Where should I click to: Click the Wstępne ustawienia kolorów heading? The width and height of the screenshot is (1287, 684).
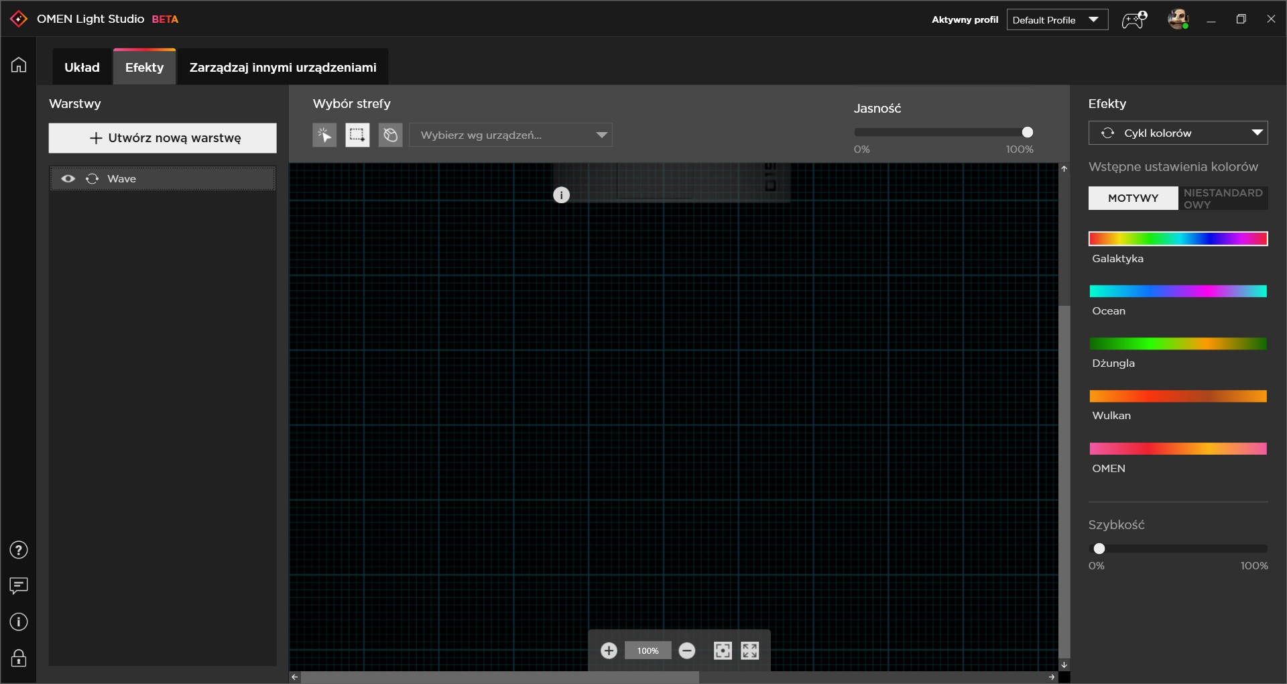coord(1173,167)
